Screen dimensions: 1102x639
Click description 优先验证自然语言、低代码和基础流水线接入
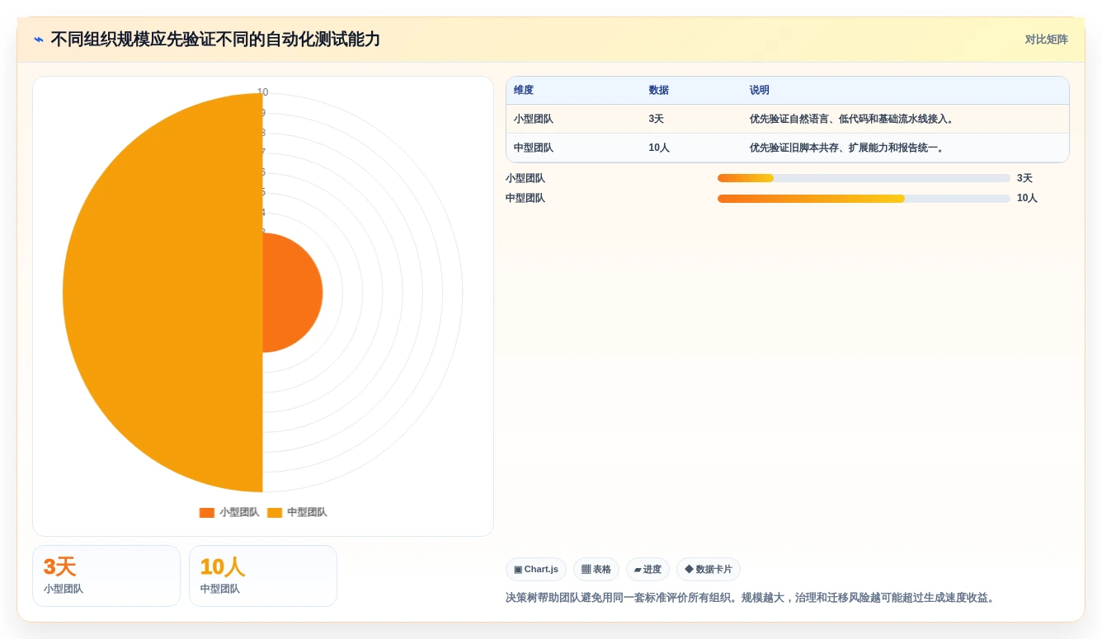coord(853,119)
